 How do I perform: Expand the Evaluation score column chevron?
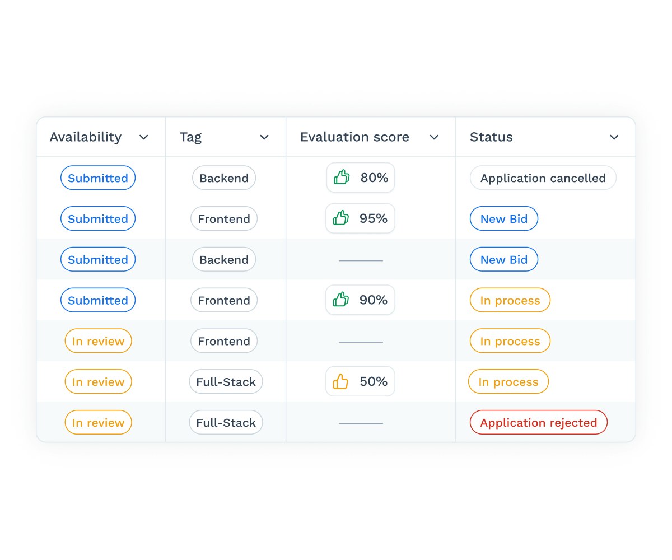point(434,137)
